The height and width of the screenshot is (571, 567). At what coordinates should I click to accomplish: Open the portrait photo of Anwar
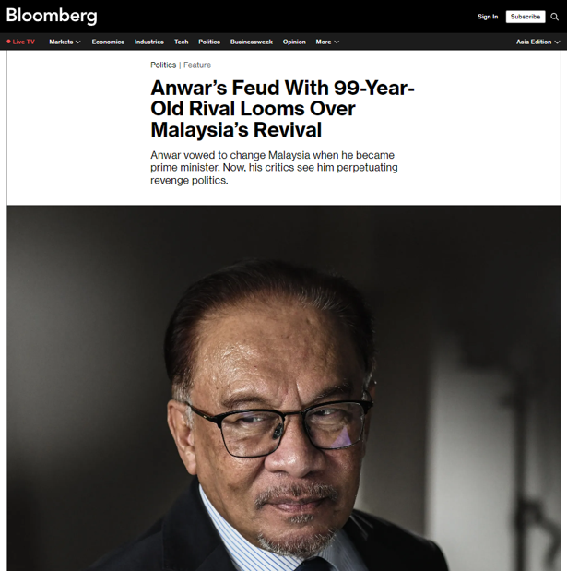click(283, 387)
